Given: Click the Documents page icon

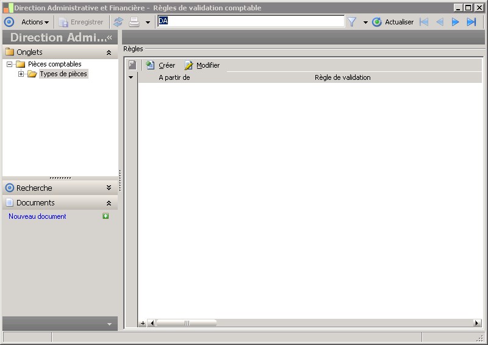Looking at the screenshot, I should click(x=10, y=202).
